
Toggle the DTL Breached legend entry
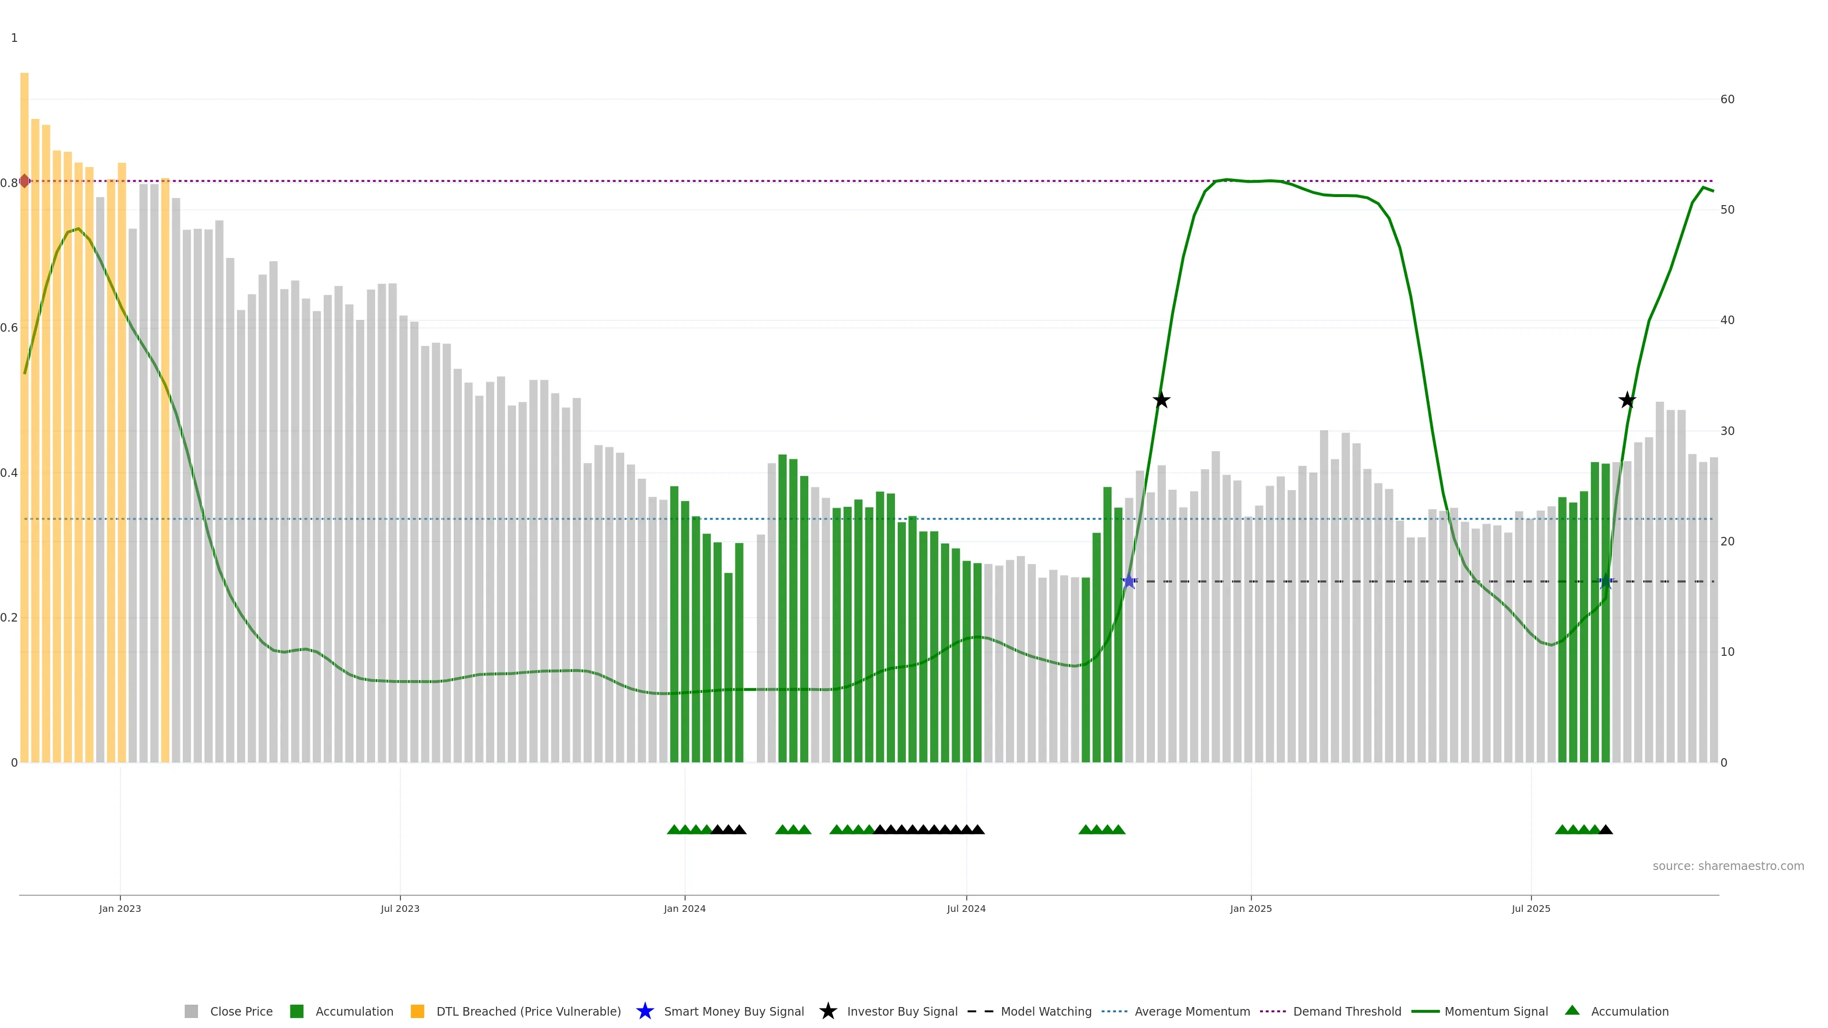click(x=528, y=1011)
